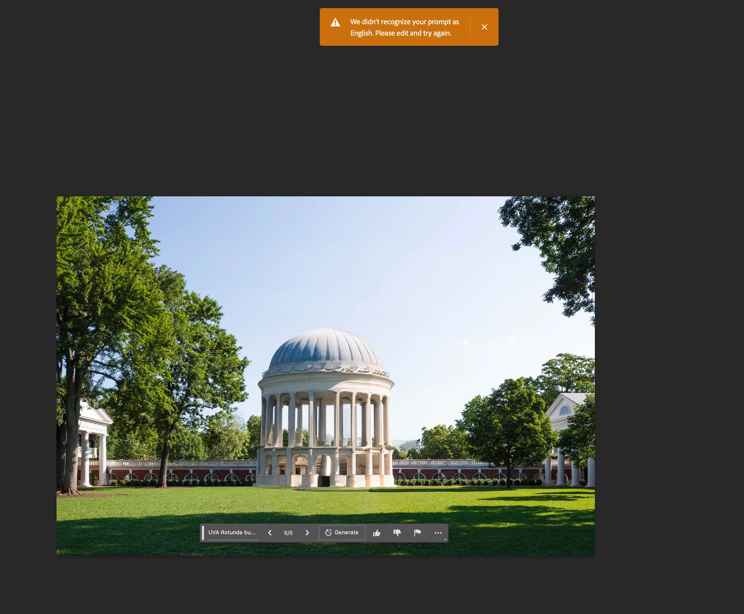Open the three-dot more options menu
The height and width of the screenshot is (614, 744).
click(438, 533)
